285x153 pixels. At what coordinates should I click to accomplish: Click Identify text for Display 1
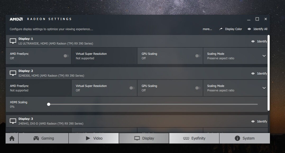[262, 41]
